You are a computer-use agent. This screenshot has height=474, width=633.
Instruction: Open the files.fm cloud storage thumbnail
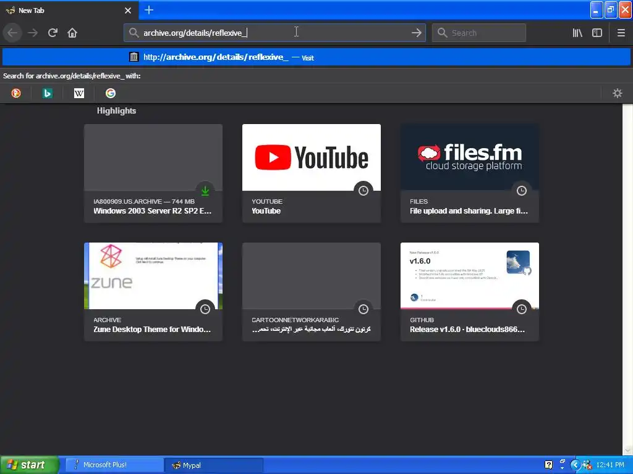pos(470,157)
